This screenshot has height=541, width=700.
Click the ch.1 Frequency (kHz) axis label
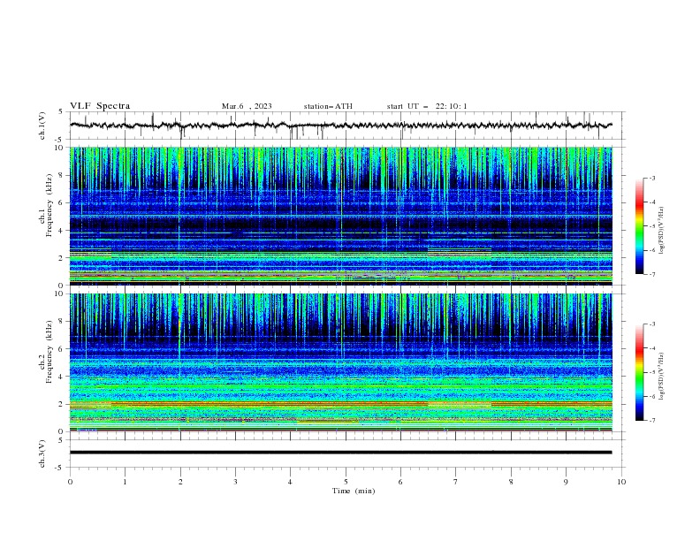point(45,205)
